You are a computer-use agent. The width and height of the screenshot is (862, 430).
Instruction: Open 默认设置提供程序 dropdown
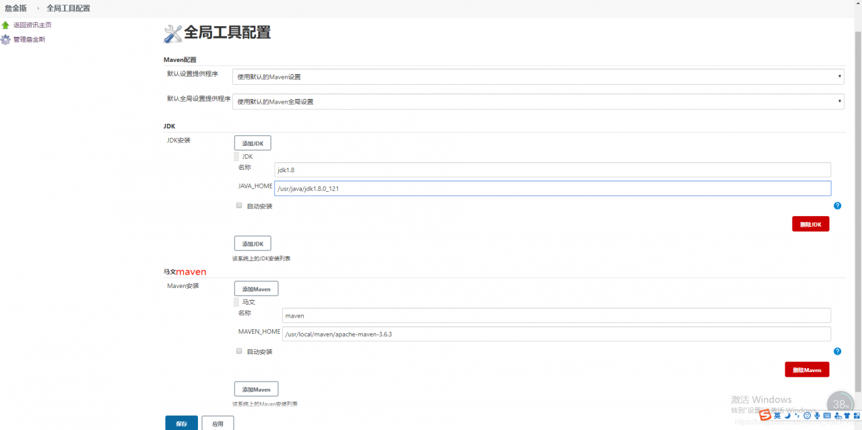[x=538, y=77]
